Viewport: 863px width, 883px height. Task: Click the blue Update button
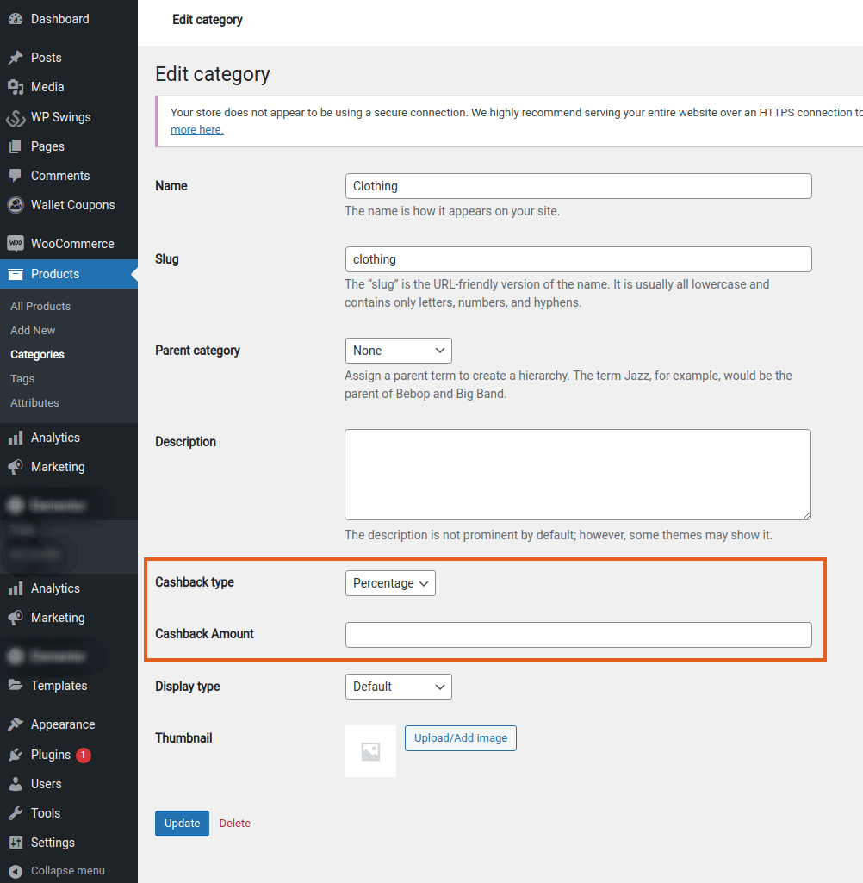pos(182,824)
